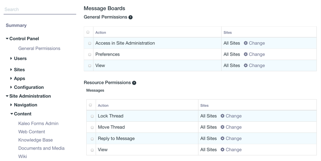Expand the Navigation tree node
Viewport: 321px width, 161px height.
(11, 105)
